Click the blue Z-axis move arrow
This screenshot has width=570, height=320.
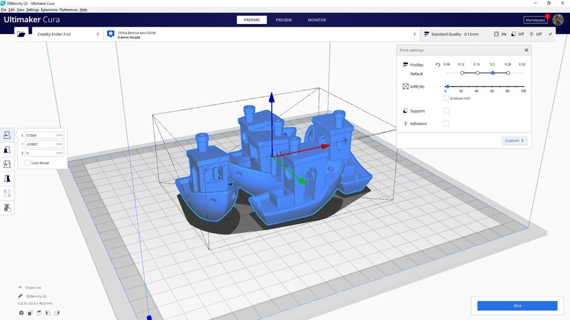pyautogui.click(x=272, y=97)
